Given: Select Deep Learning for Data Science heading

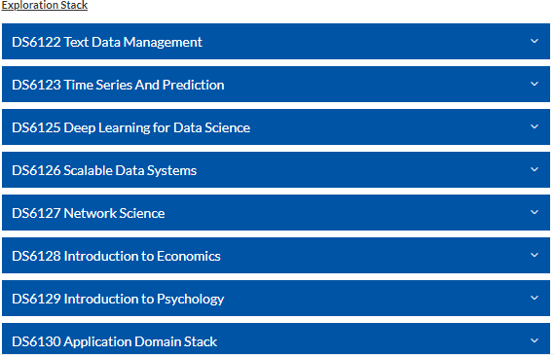Looking at the screenshot, I should tap(157, 127).
